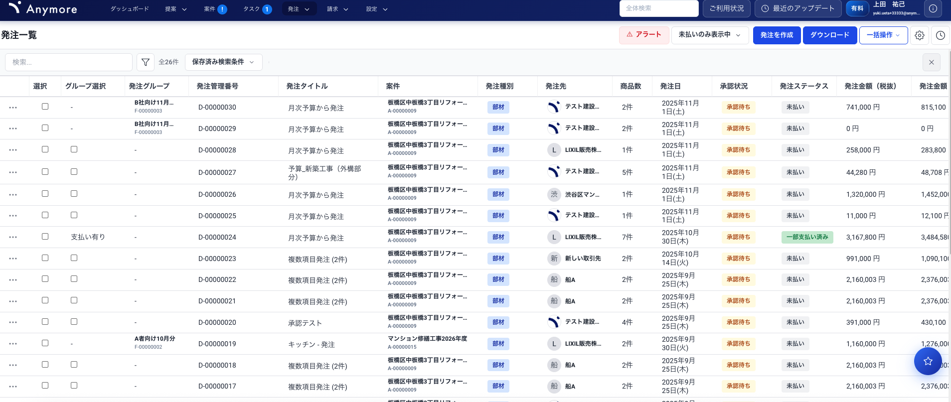Click 発注を作成 button
Screen dimensions: 951x402
[x=777, y=35]
